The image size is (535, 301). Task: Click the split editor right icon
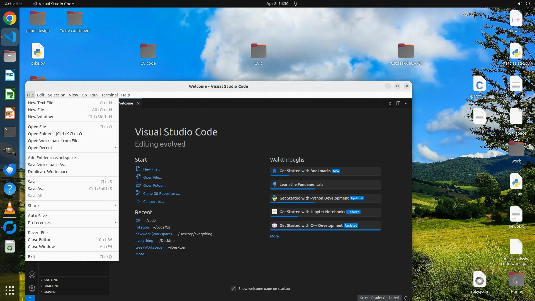[398, 103]
